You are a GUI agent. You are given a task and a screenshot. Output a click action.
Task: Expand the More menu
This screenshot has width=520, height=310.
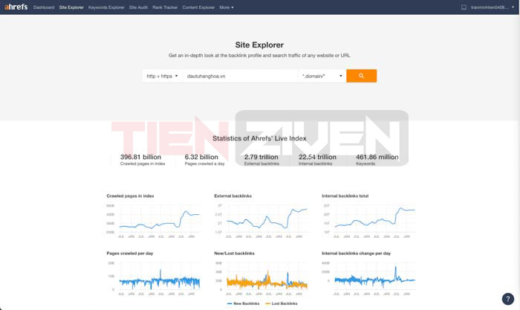(227, 7)
